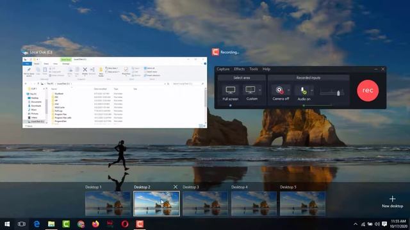Open the Tools menu in recorder
410x230 pixels.
tap(254, 69)
